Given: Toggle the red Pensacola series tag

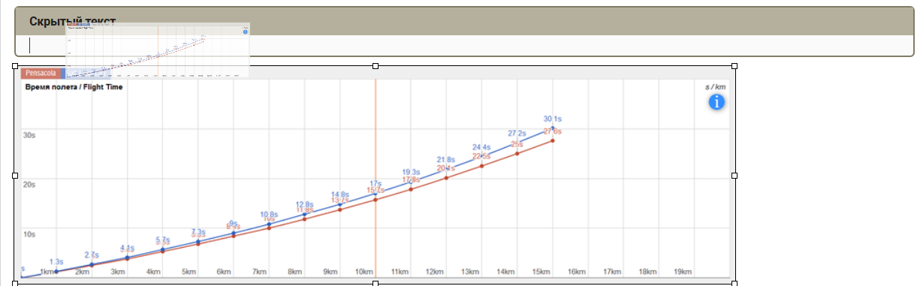Looking at the screenshot, I should click(x=41, y=74).
